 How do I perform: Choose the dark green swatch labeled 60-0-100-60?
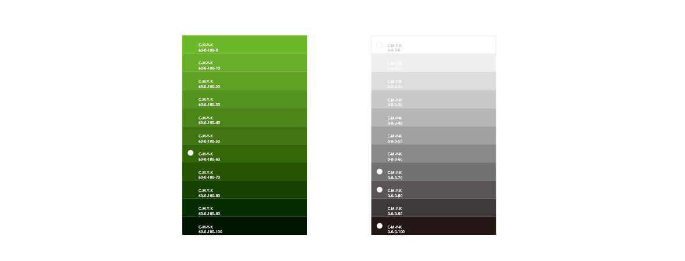coord(244,153)
